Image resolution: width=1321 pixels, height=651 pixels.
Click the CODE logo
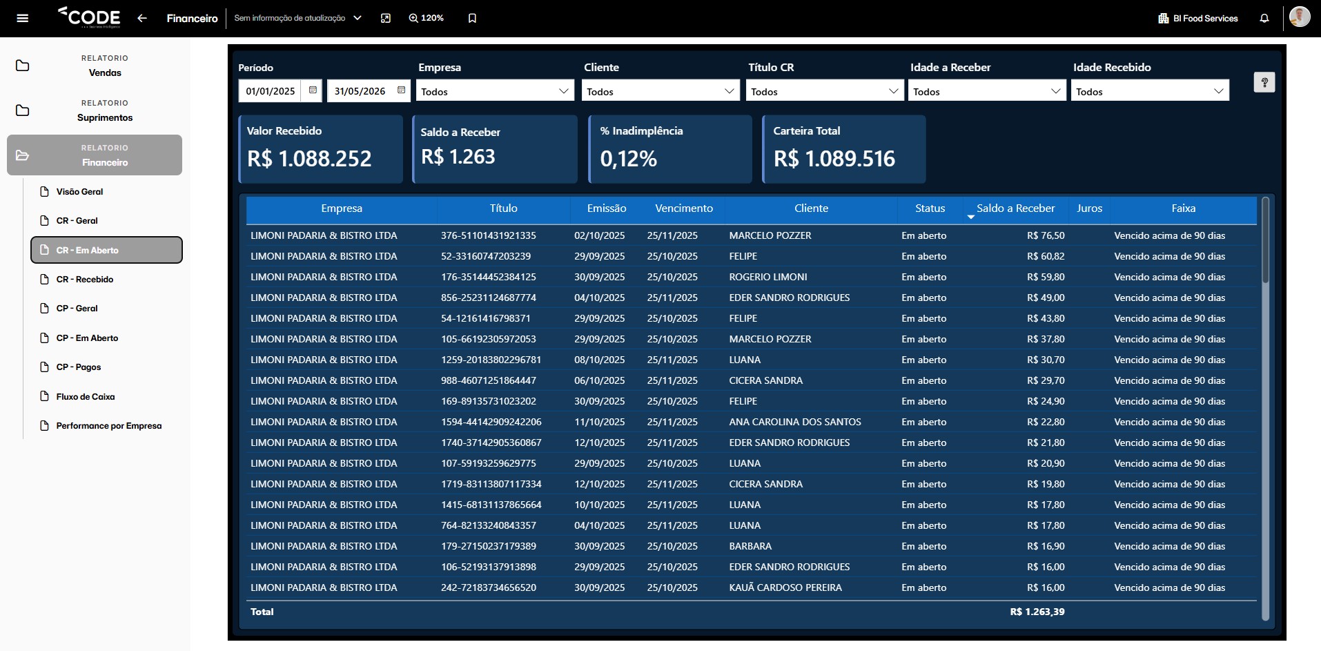point(89,17)
